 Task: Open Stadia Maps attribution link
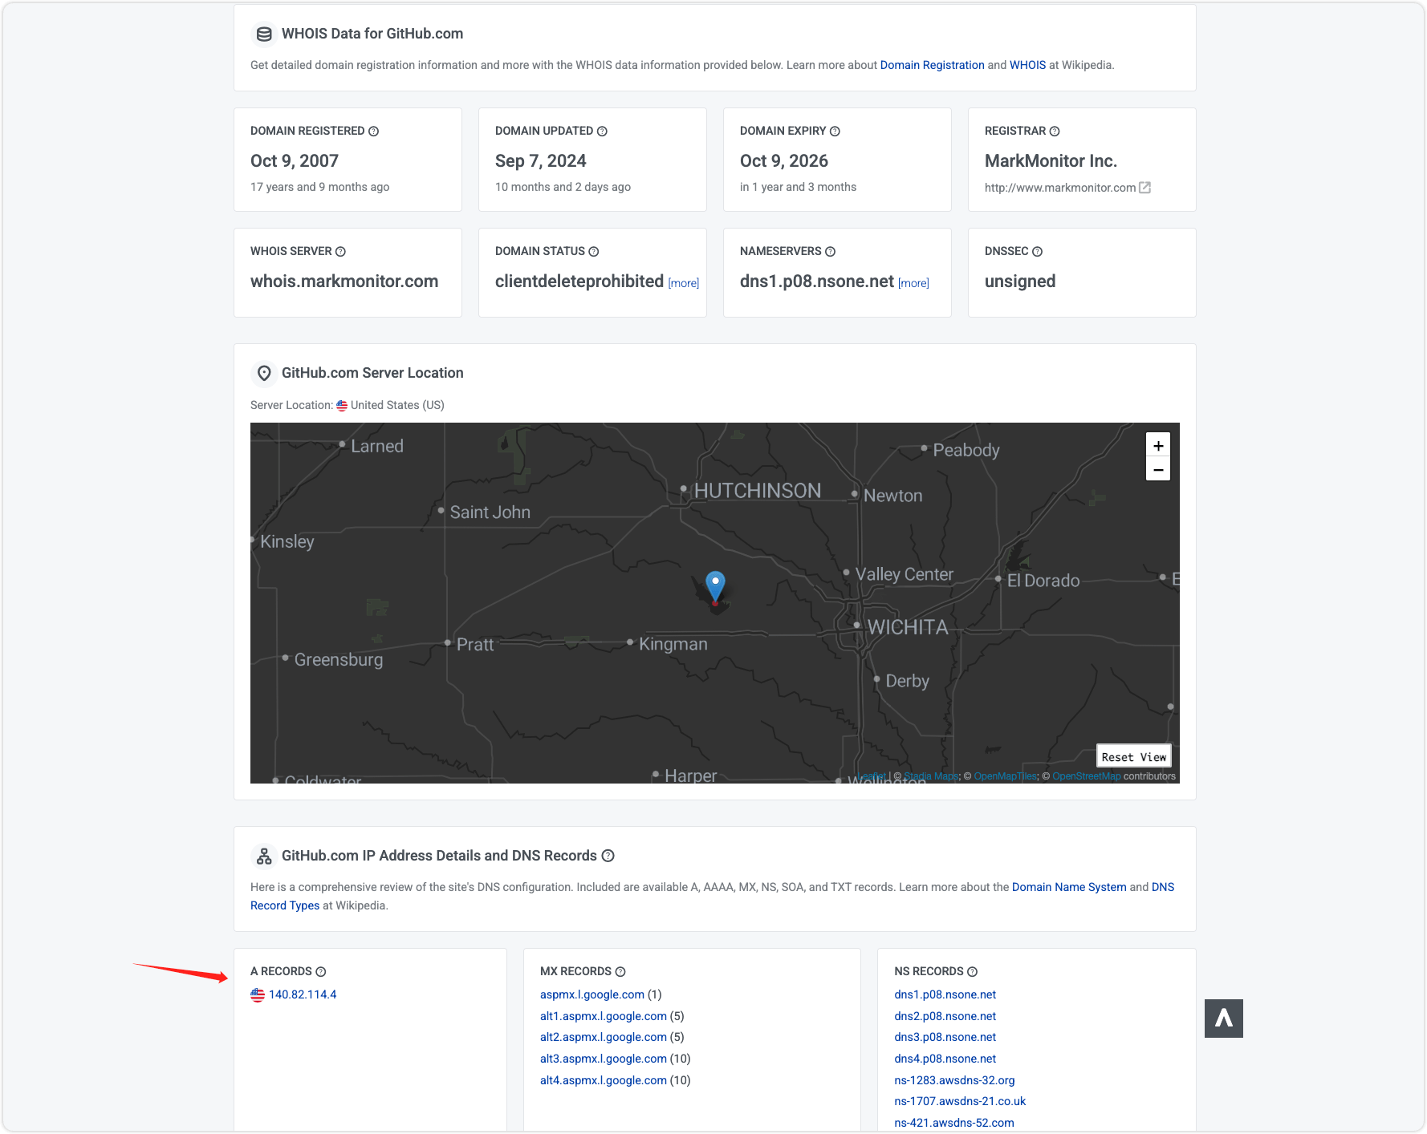click(931, 776)
